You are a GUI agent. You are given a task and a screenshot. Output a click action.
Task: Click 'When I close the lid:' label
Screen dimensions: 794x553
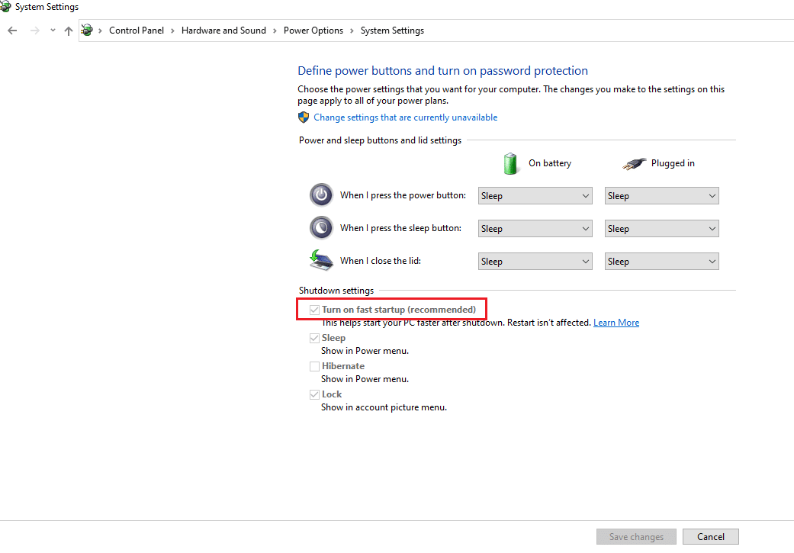point(381,261)
